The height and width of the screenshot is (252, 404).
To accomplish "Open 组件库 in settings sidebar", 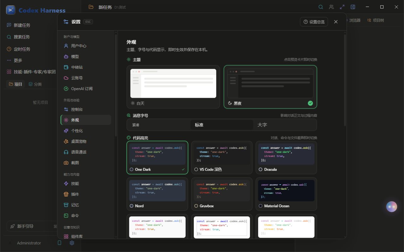I will click(x=86, y=236).
